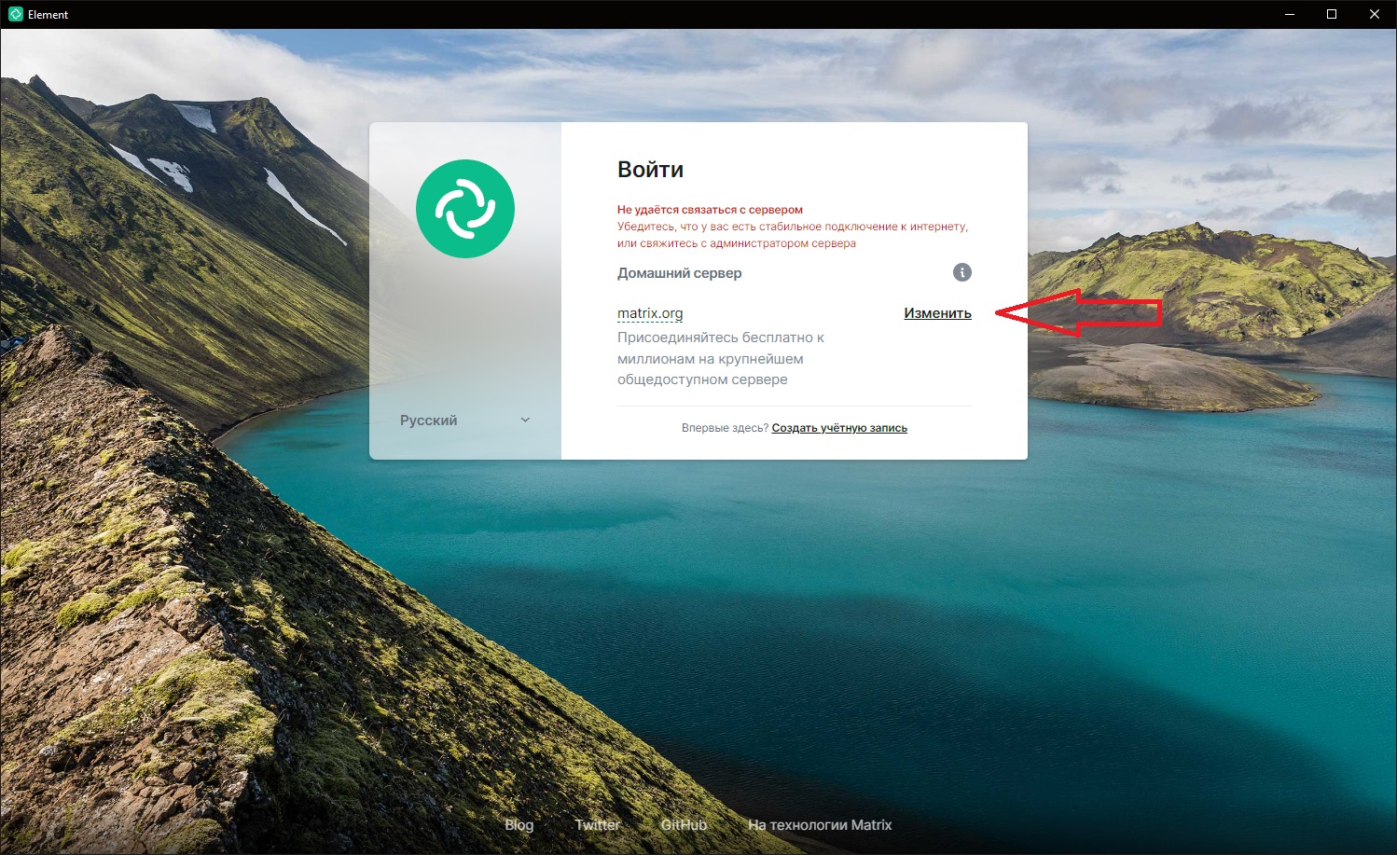
Task: Click the Element app icon in title bar
Action: click(15, 14)
